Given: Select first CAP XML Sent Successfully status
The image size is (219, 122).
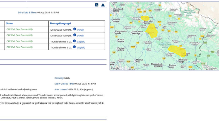Looking at the screenshot, I should (x=19, y=29).
